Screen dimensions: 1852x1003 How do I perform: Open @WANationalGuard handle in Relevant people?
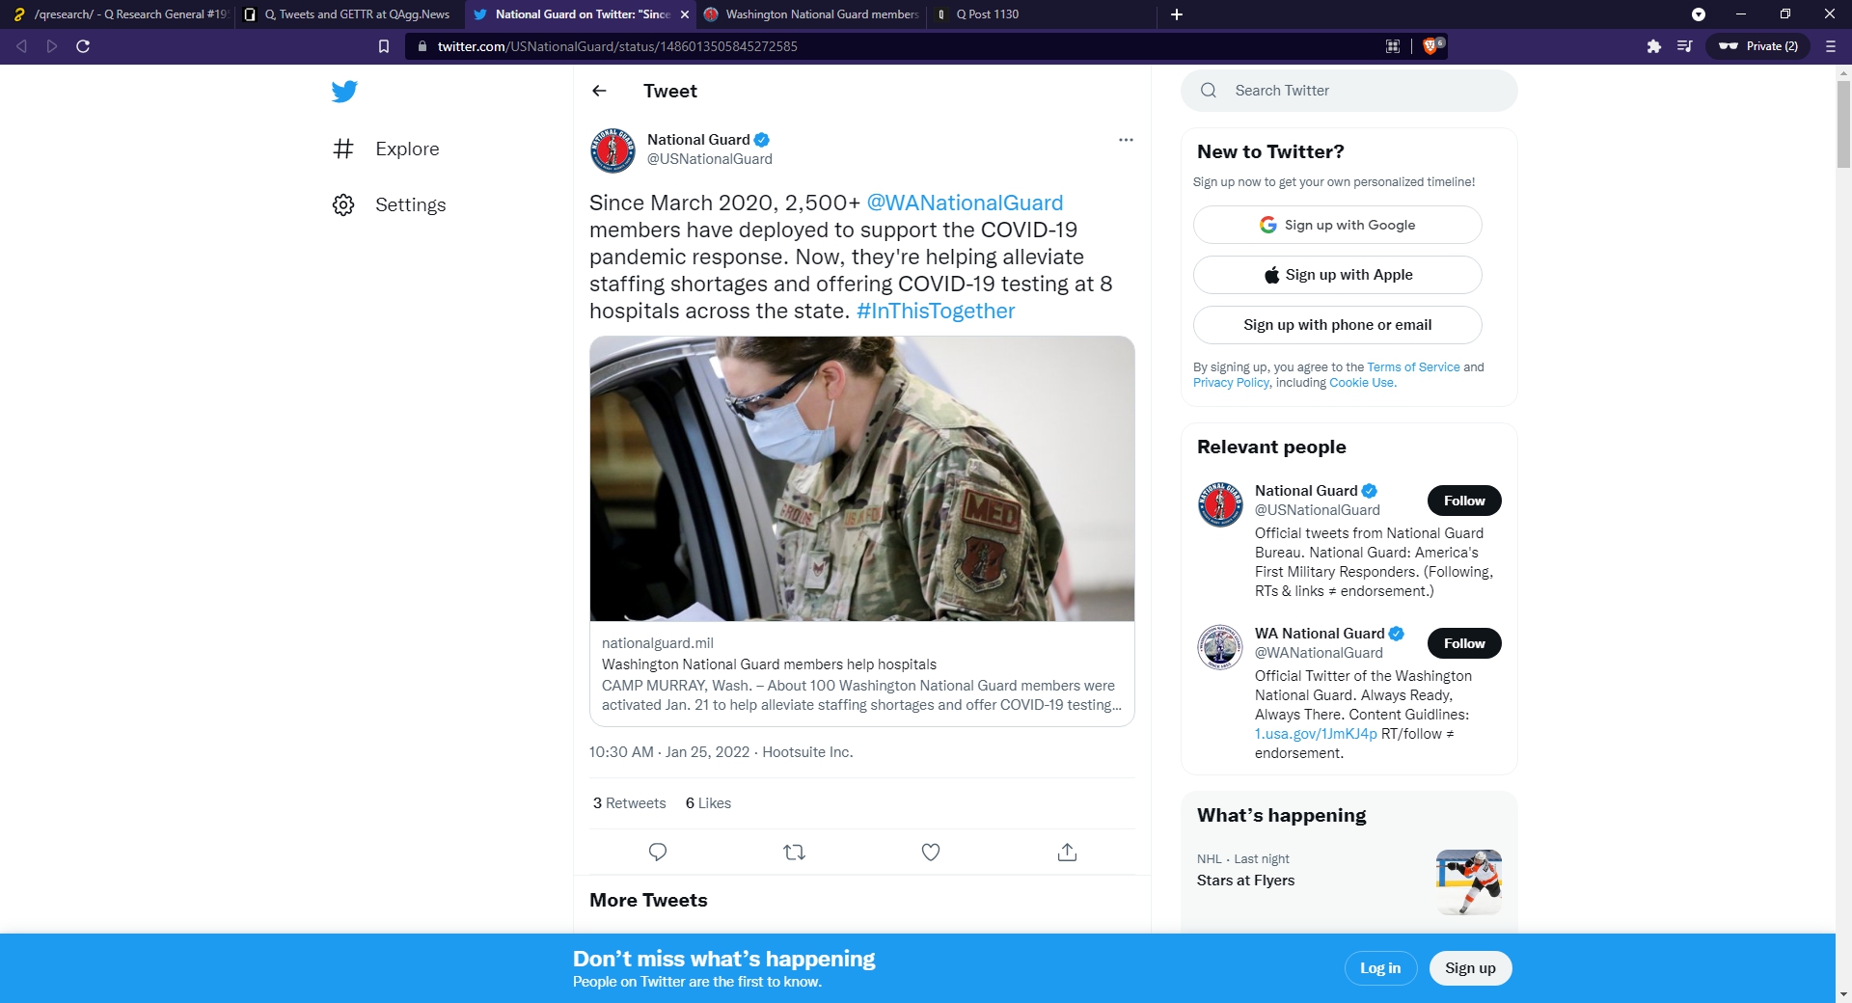point(1319,653)
